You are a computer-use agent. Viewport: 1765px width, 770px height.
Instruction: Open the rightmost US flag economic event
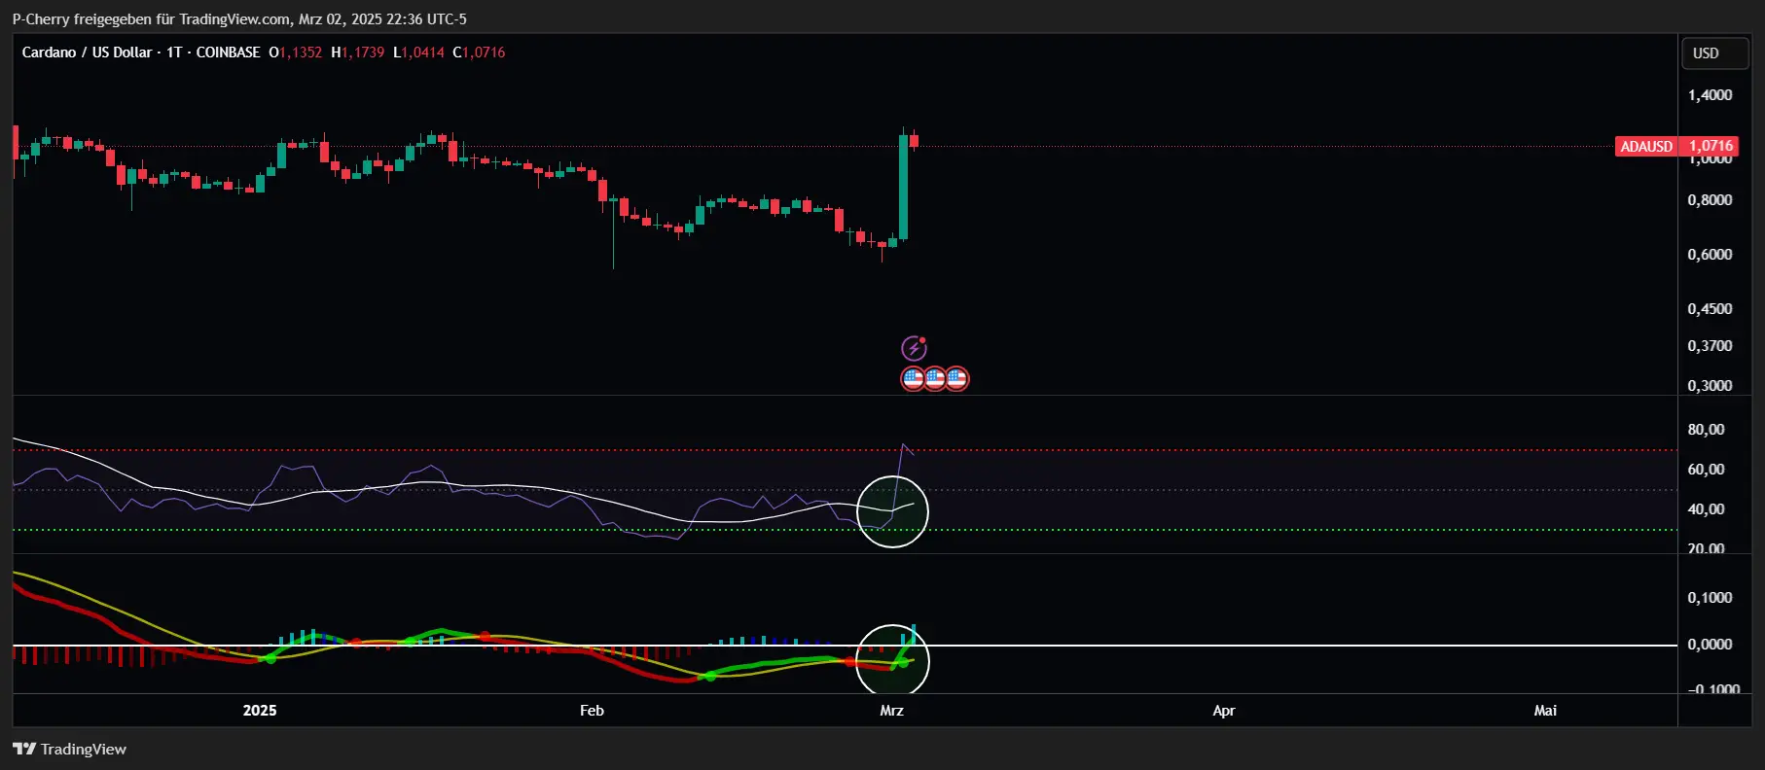pyautogui.click(x=957, y=378)
